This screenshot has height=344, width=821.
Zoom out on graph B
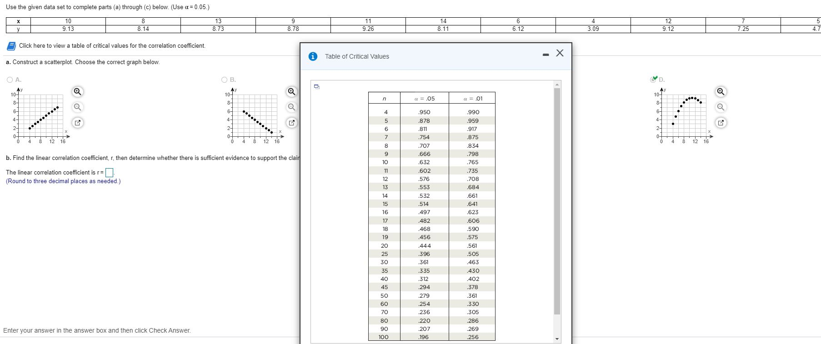point(292,107)
